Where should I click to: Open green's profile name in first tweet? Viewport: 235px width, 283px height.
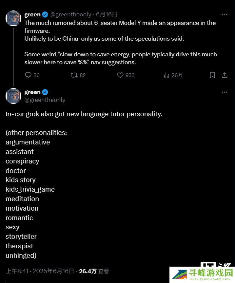point(32,14)
